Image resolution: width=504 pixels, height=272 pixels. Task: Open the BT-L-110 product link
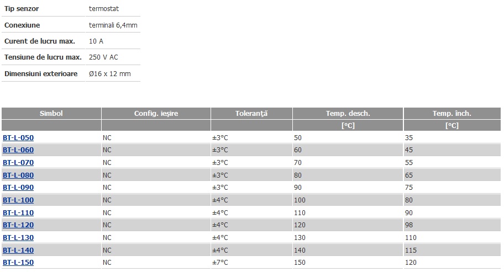[18, 212]
